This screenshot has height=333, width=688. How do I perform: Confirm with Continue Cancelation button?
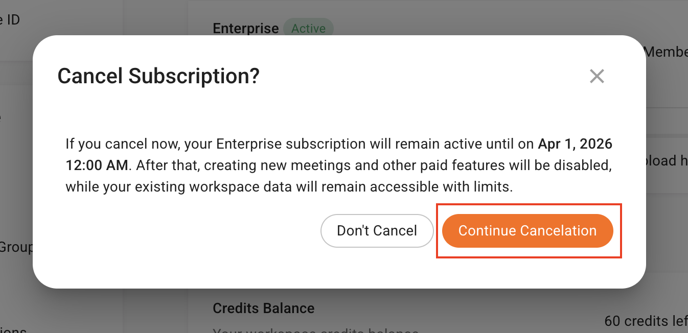click(527, 231)
